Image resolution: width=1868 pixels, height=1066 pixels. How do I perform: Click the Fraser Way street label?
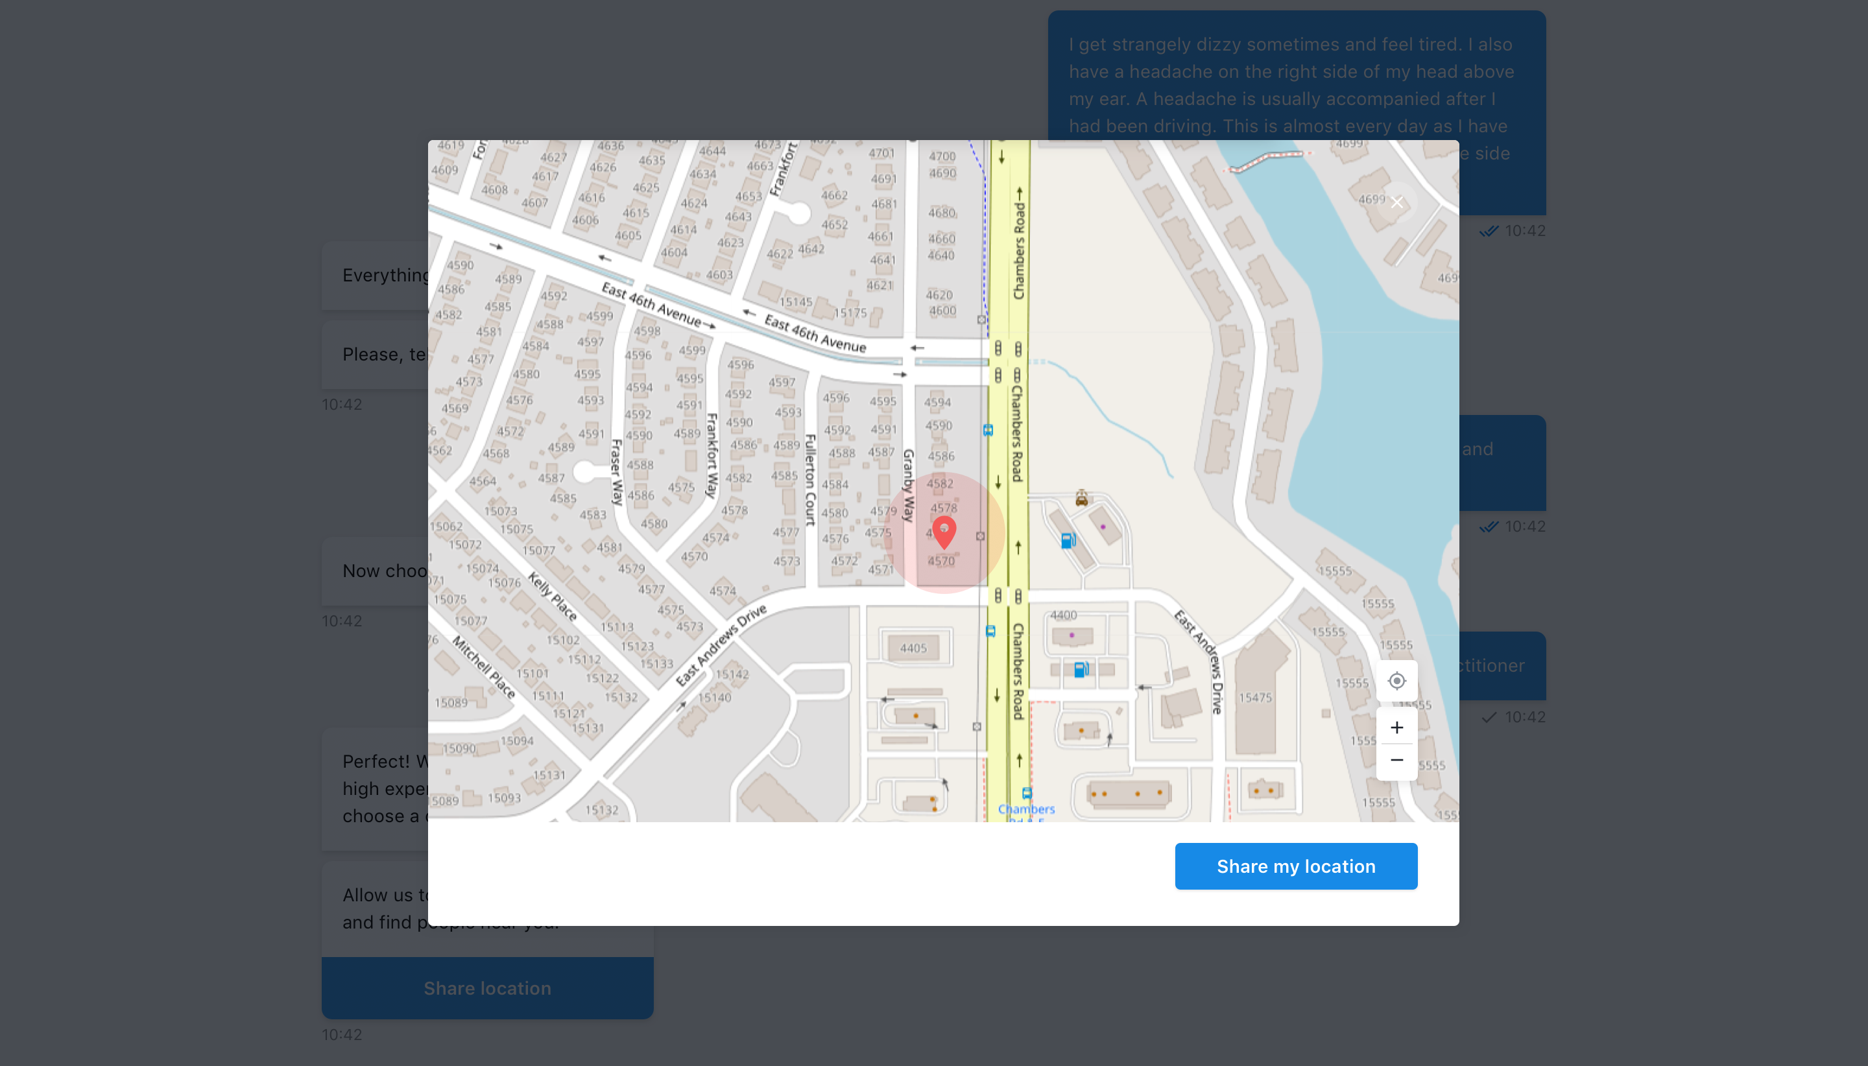(x=617, y=473)
